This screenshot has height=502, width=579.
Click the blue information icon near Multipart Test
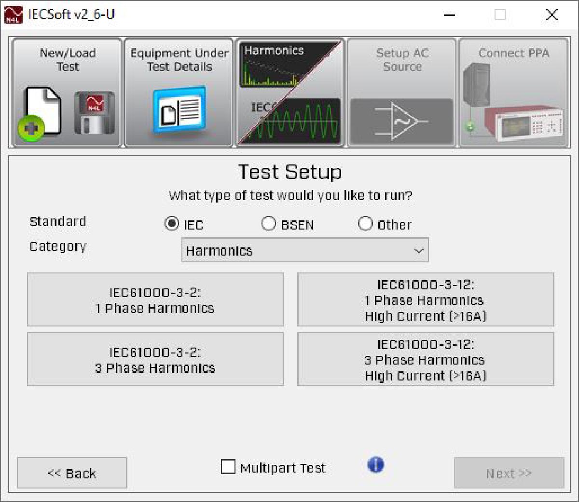[x=375, y=464]
